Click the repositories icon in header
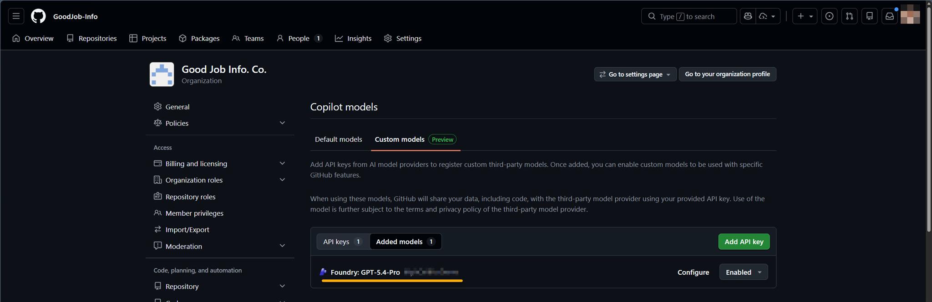This screenshot has height=302, width=932. pos(869,16)
